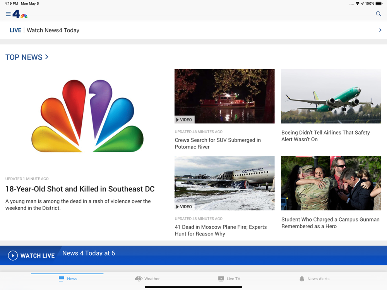Read Boeing Didn't Tell Airlines headline
387x290 pixels.
[325, 136]
